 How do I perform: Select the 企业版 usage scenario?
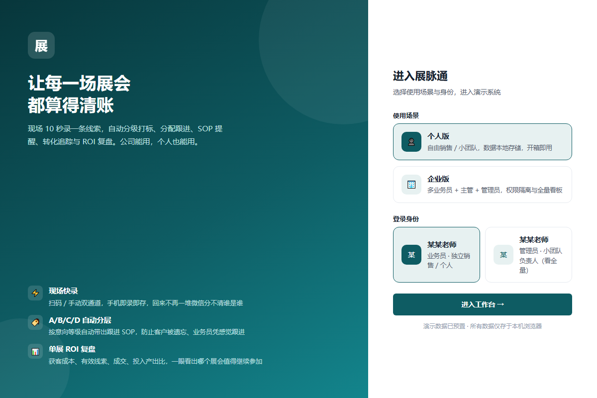click(x=483, y=185)
